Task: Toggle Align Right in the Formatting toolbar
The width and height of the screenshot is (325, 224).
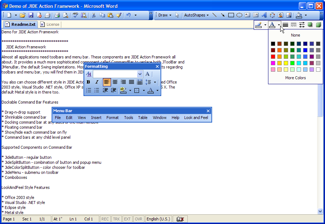Action: 123,82
